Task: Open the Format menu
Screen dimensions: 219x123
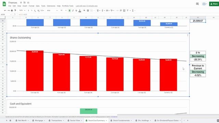Action: pos(31,6)
